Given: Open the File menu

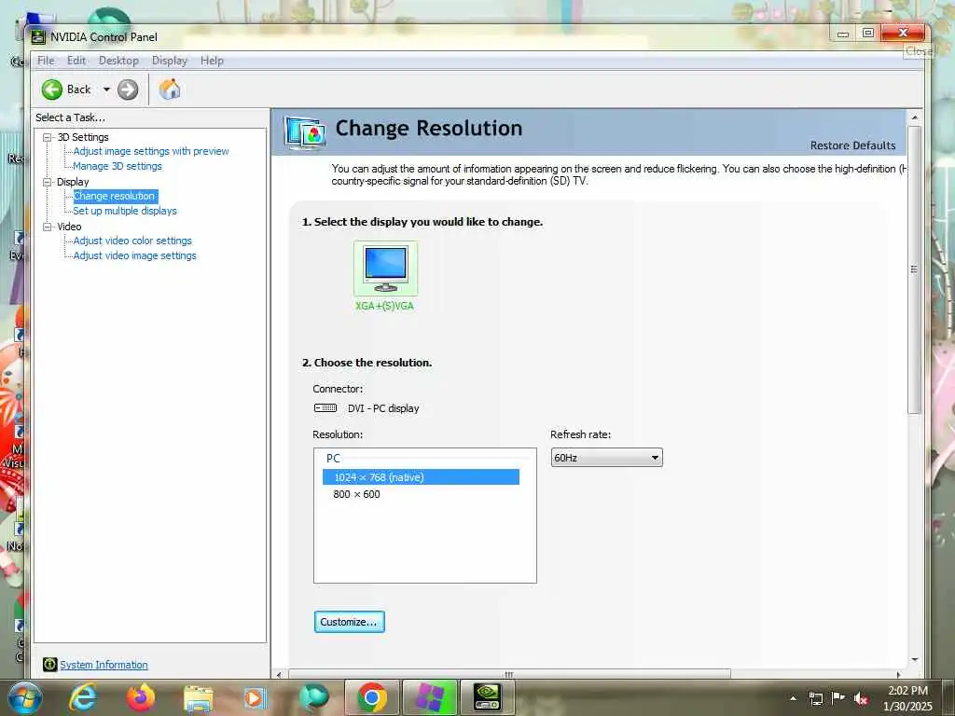Looking at the screenshot, I should [x=46, y=61].
